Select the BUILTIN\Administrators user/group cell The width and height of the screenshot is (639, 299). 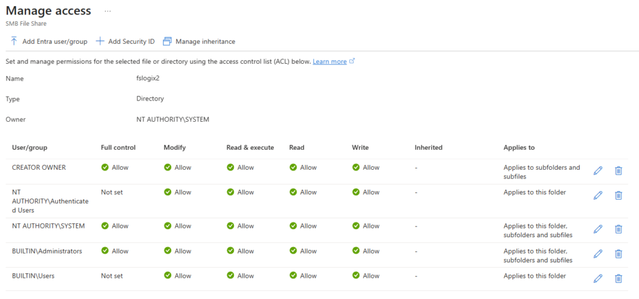(47, 251)
